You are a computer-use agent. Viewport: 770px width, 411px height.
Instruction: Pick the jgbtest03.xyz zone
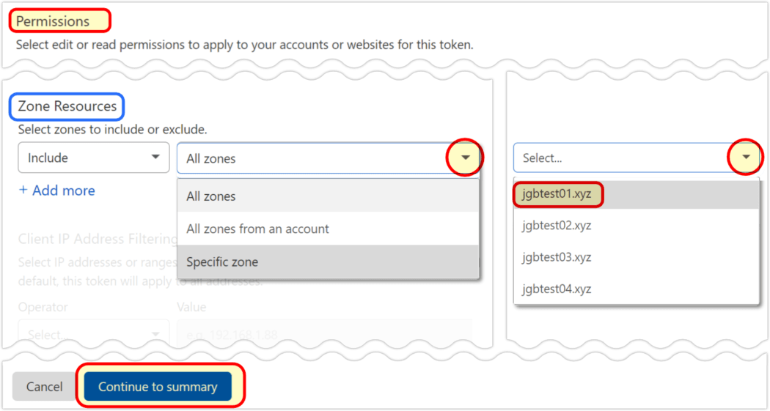click(557, 257)
